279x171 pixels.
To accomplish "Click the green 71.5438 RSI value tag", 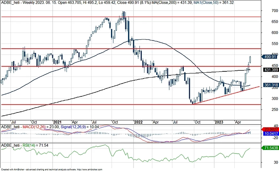I will click(x=270, y=148).
